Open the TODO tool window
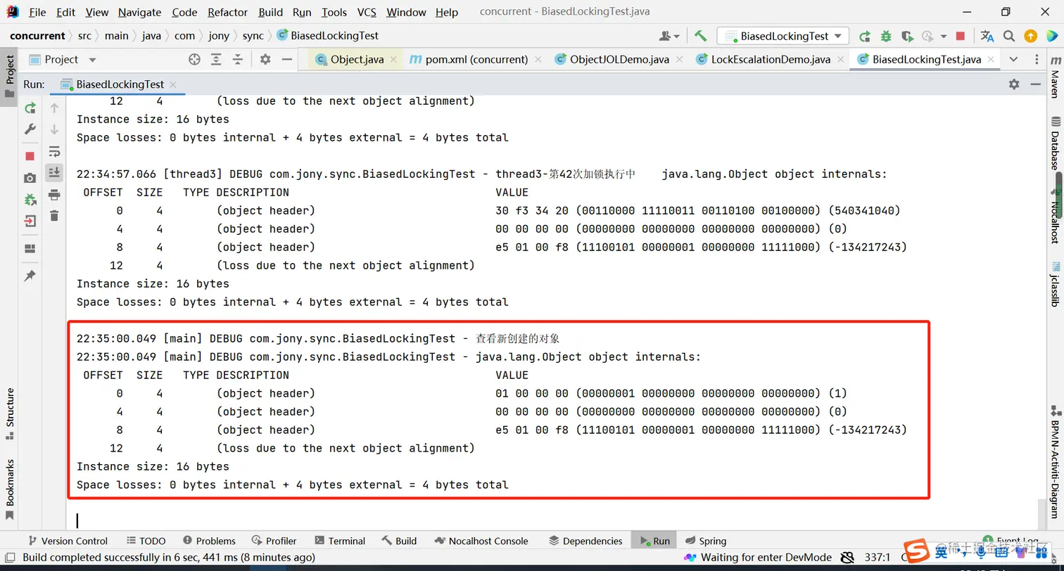The height and width of the screenshot is (571, 1064). [x=146, y=541]
